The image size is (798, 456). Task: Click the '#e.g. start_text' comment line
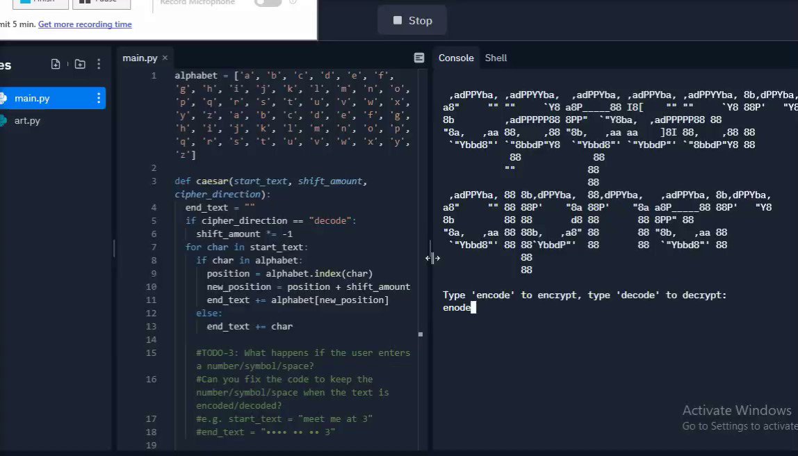pos(284,419)
